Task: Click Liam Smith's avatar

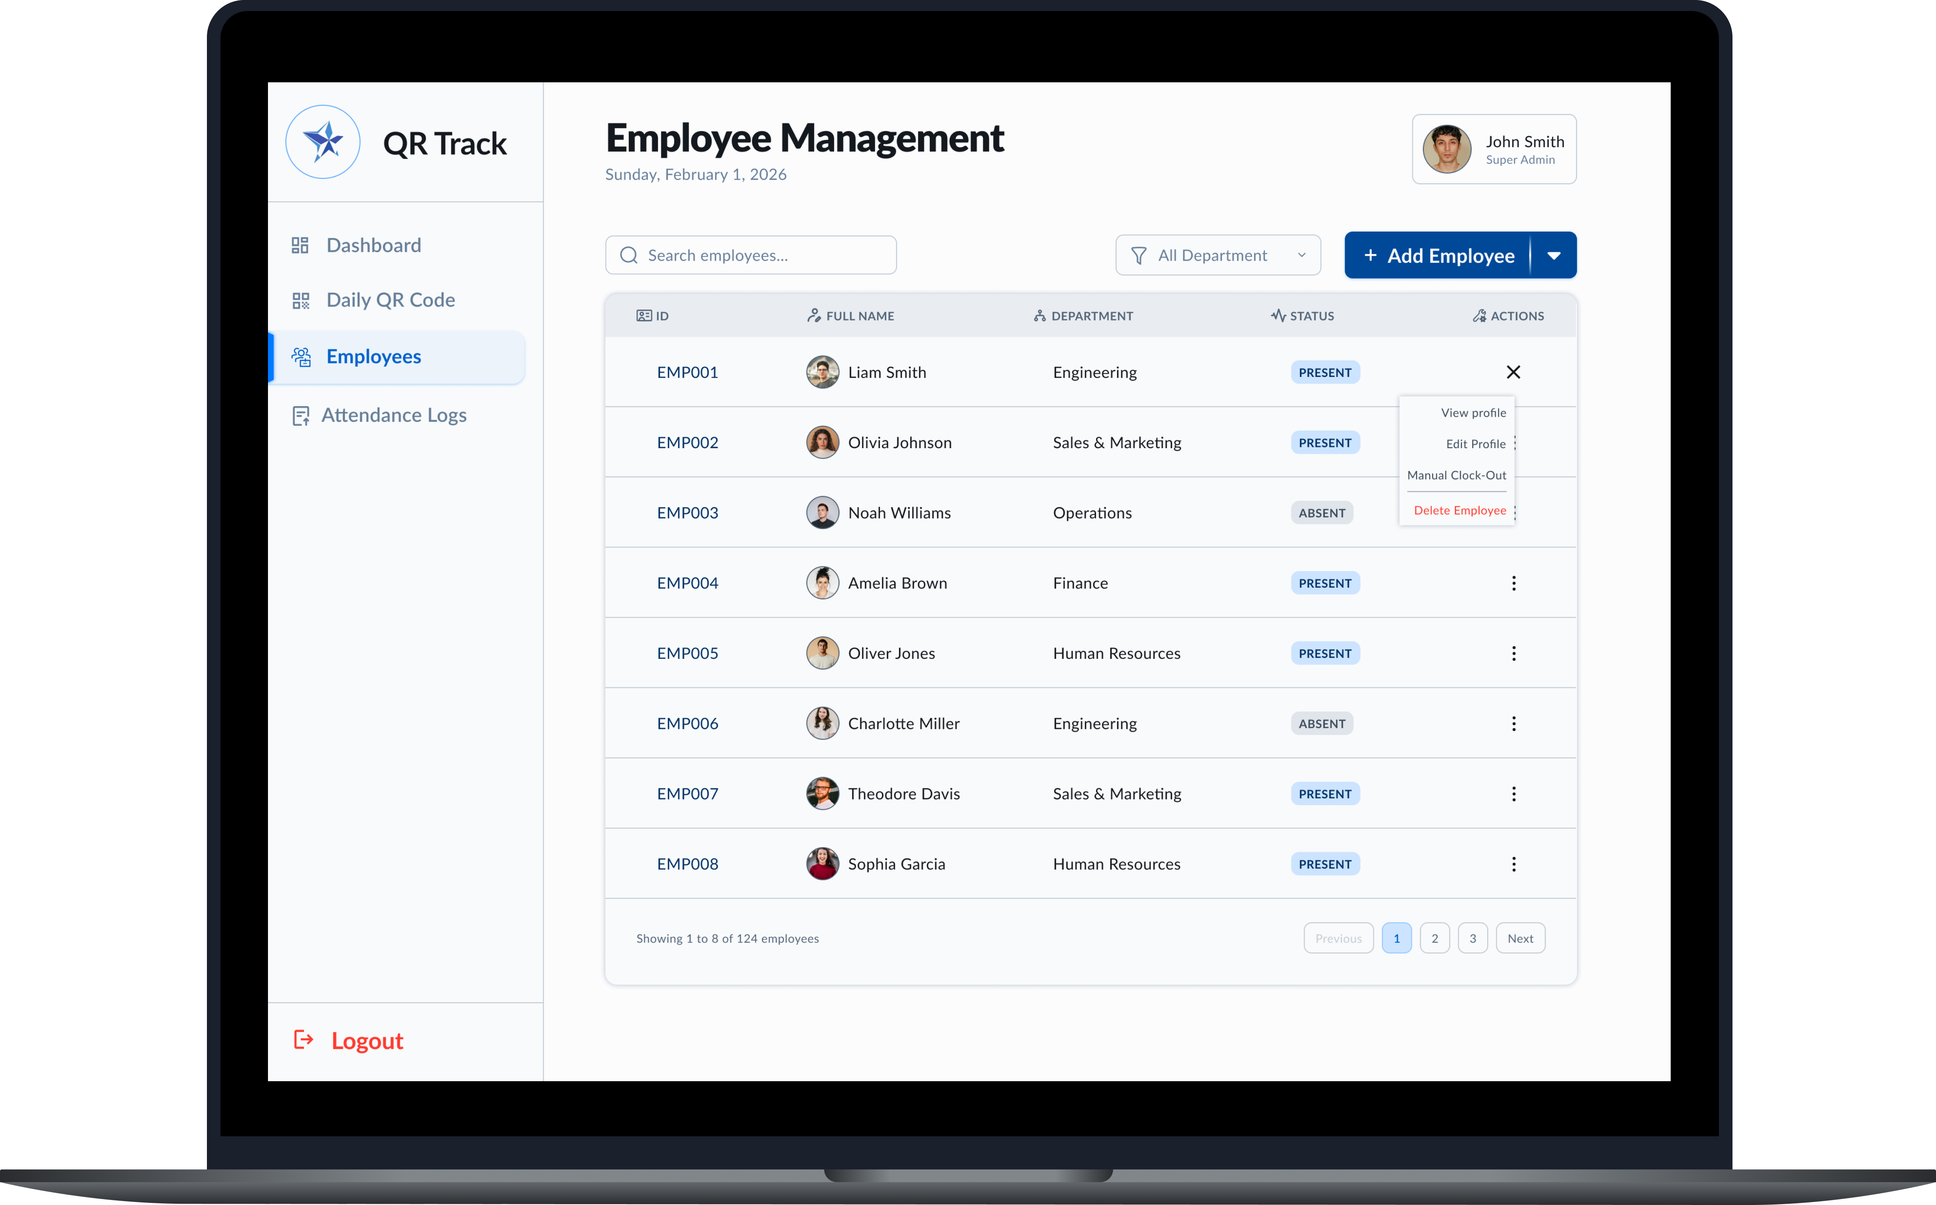Action: (x=822, y=372)
